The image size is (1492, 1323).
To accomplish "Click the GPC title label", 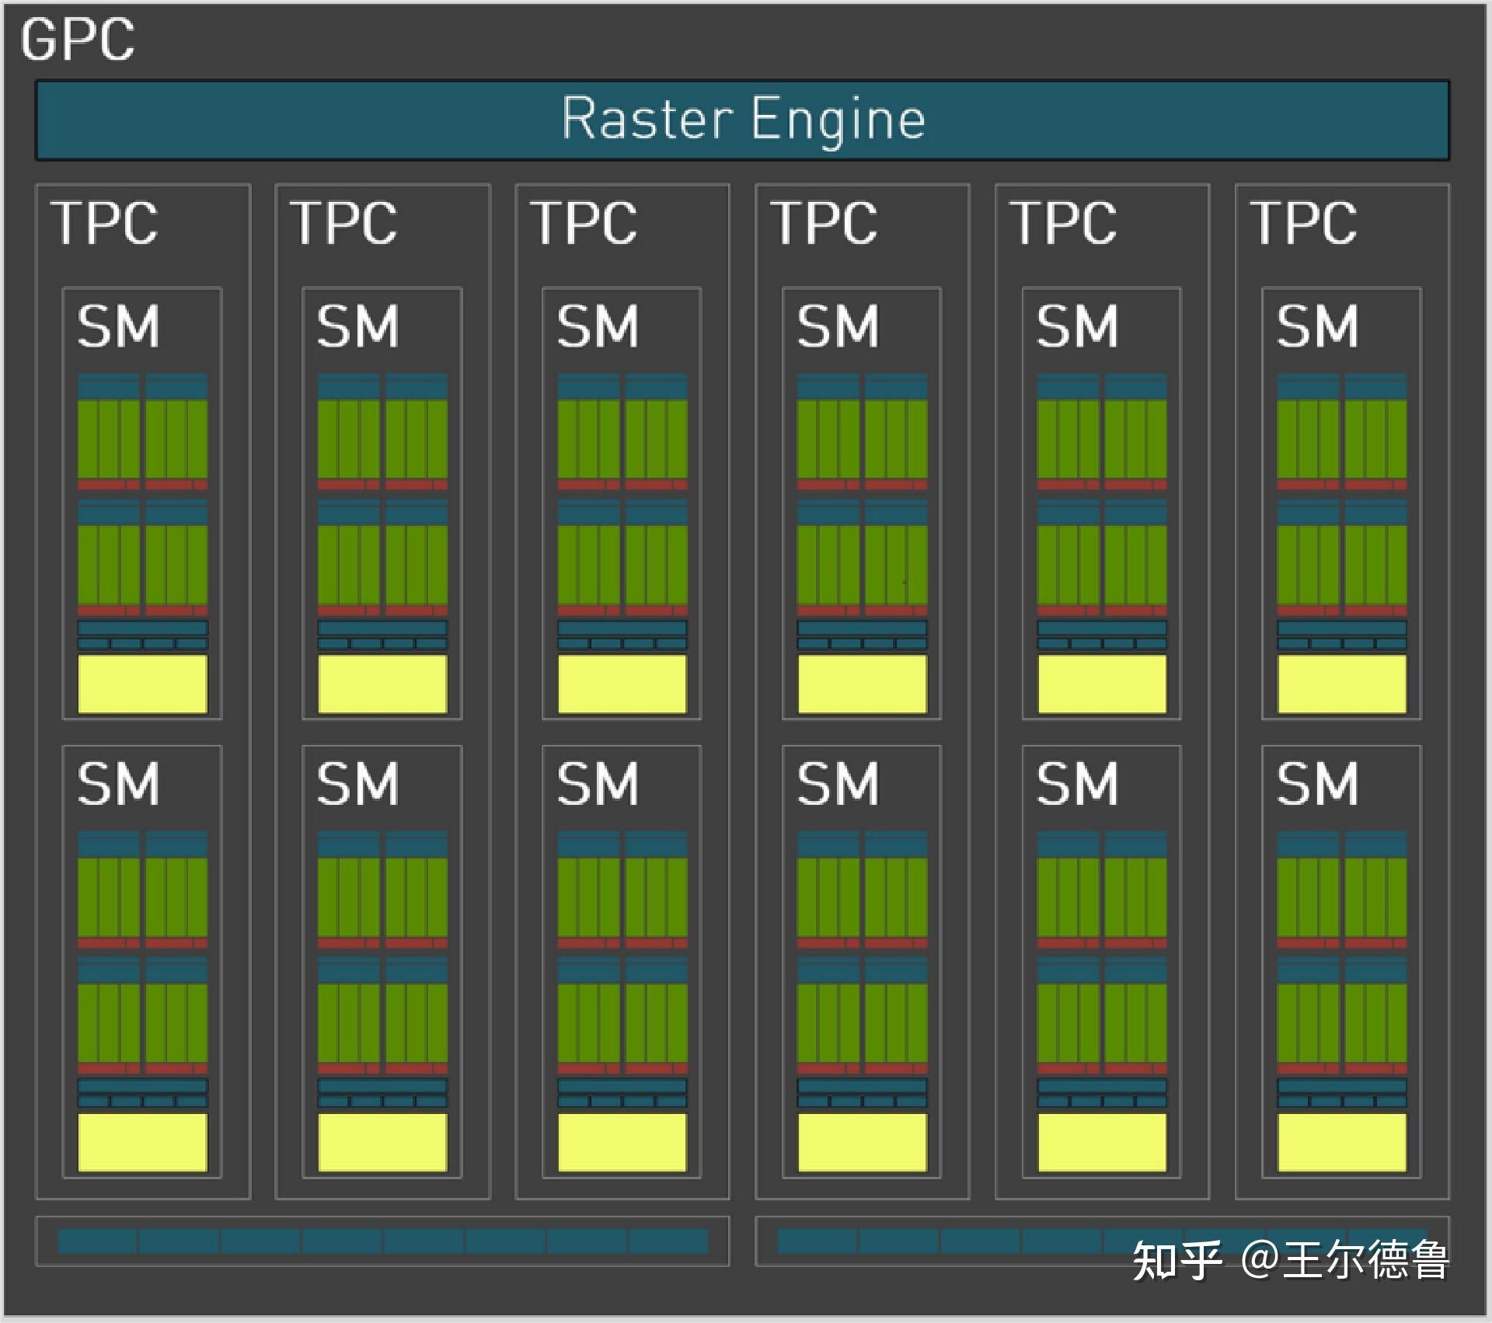I will (x=77, y=39).
